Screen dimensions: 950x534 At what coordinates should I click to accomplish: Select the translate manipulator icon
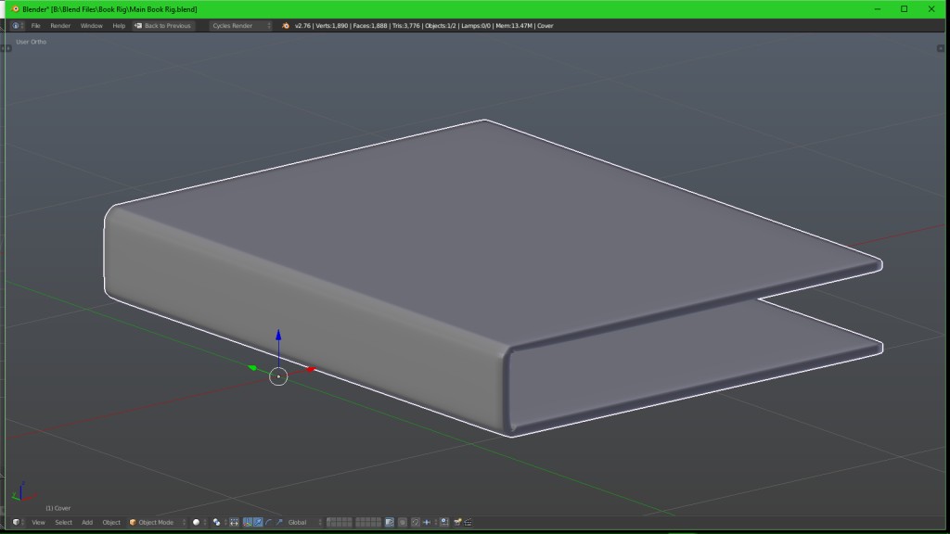(x=258, y=522)
